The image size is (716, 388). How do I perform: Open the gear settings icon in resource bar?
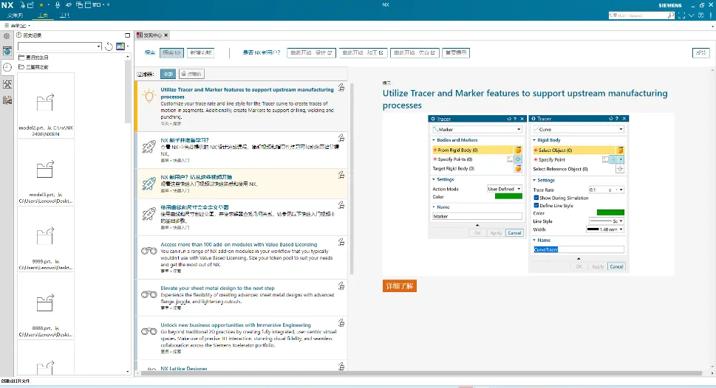[7, 36]
